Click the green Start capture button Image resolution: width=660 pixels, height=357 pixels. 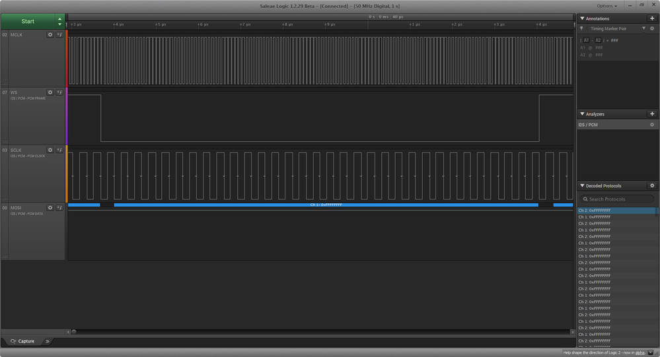pos(28,21)
